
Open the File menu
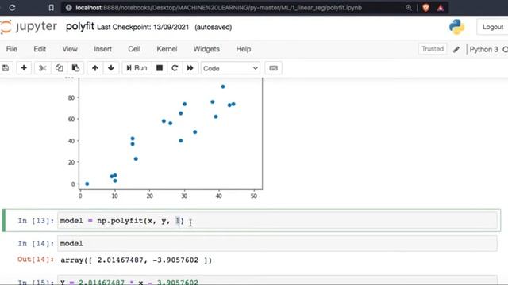pos(12,49)
